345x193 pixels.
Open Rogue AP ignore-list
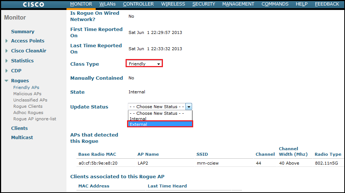[x=35, y=119]
